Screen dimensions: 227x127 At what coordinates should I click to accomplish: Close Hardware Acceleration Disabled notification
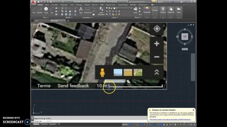194,110
